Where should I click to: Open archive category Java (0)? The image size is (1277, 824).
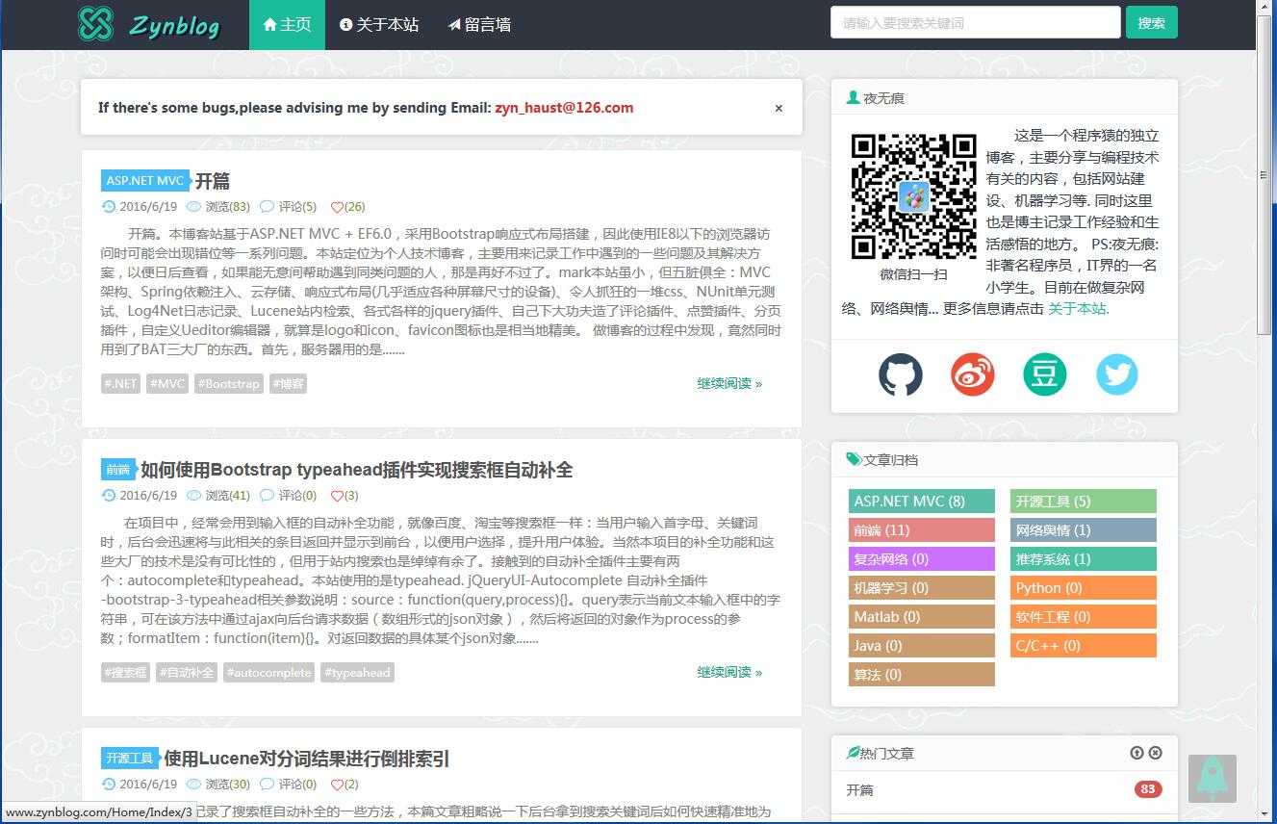coord(921,646)
